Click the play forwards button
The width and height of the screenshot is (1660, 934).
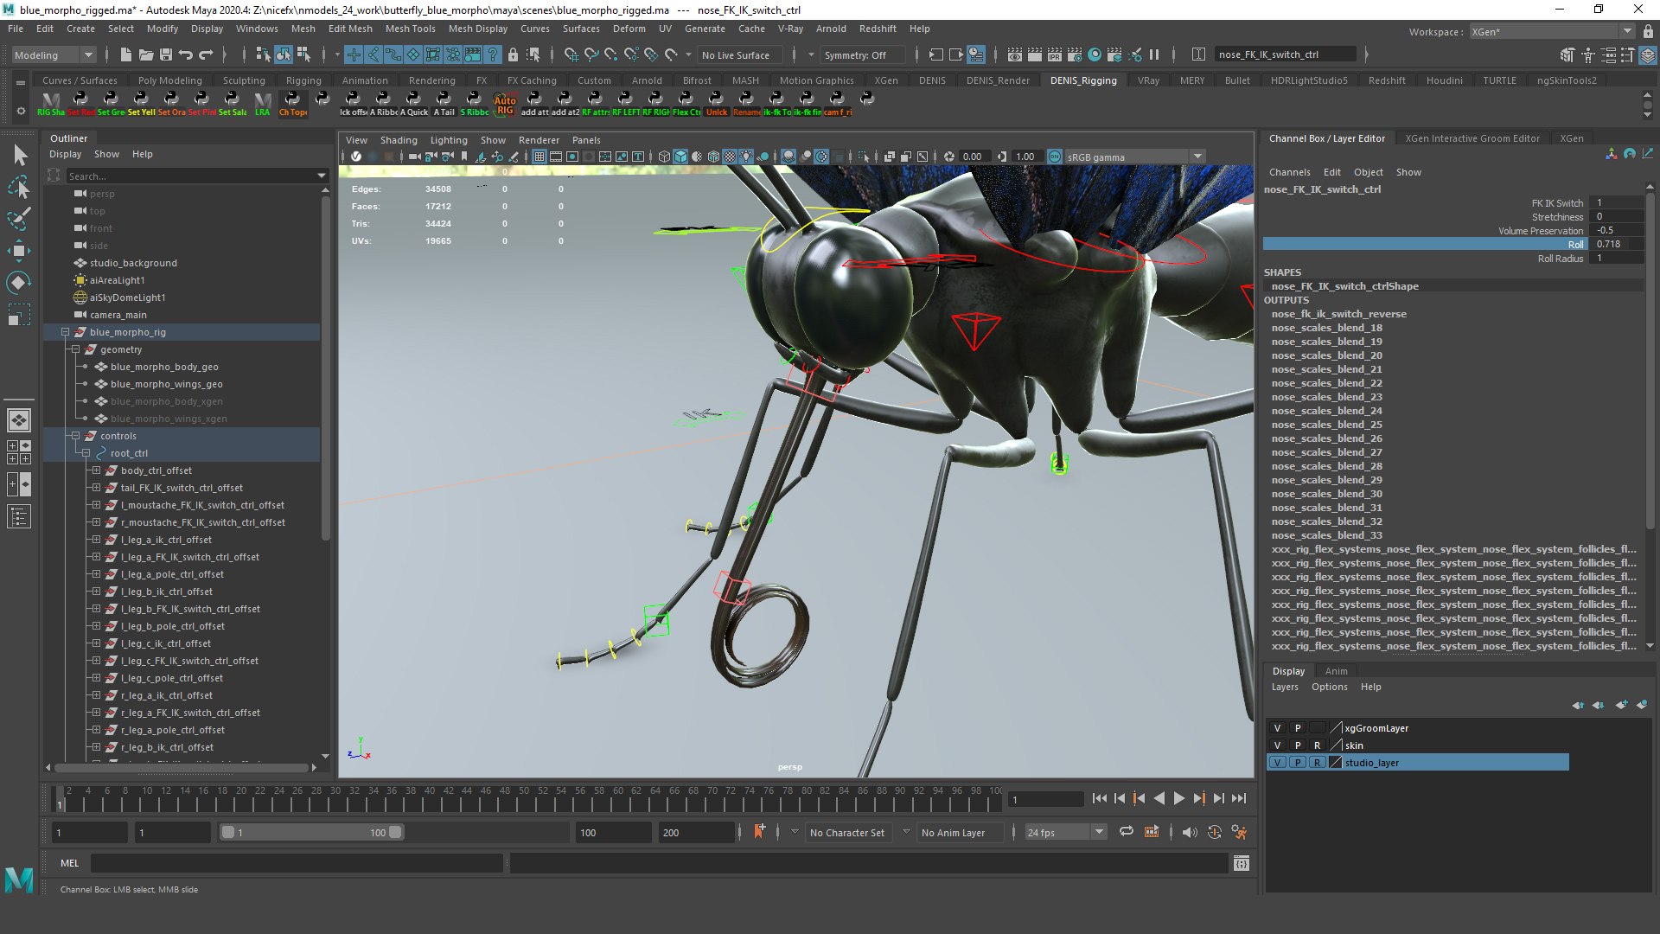click(x=1178, y=798)
